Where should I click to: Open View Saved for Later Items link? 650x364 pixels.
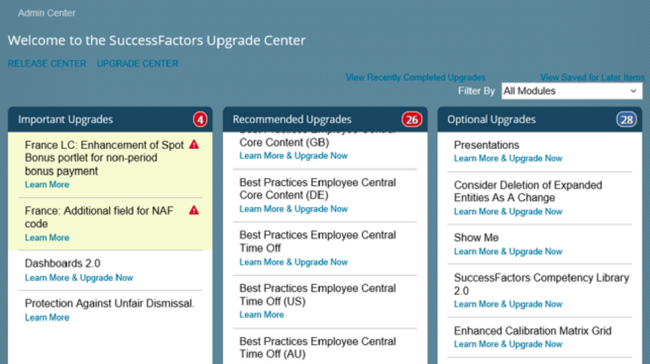592,77
